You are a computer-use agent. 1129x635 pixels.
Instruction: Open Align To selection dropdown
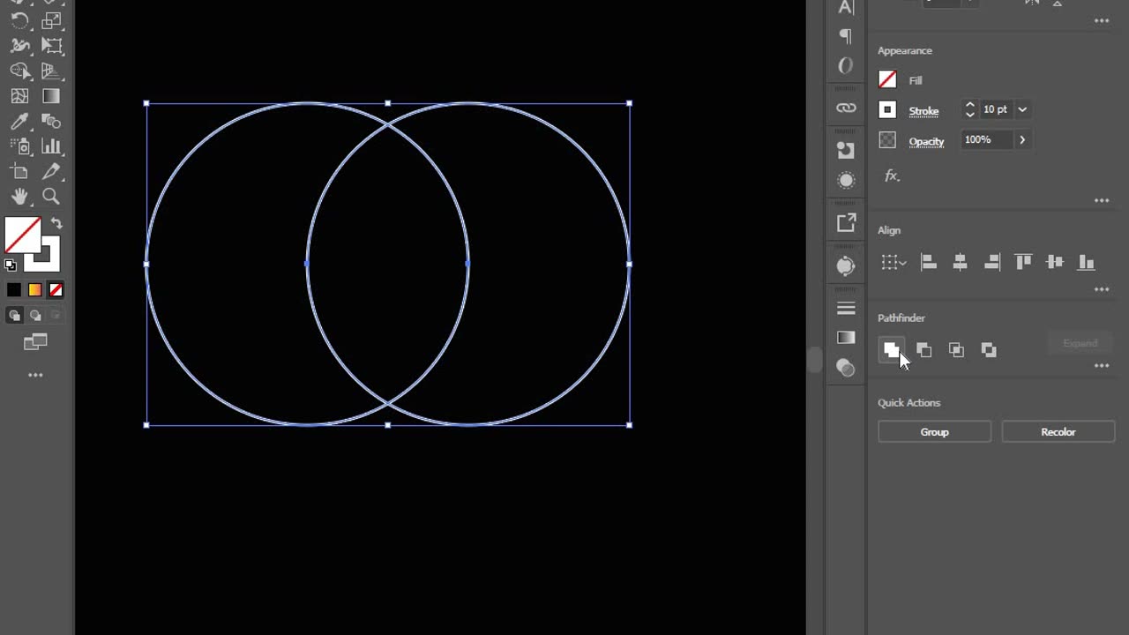coord(893,262)
